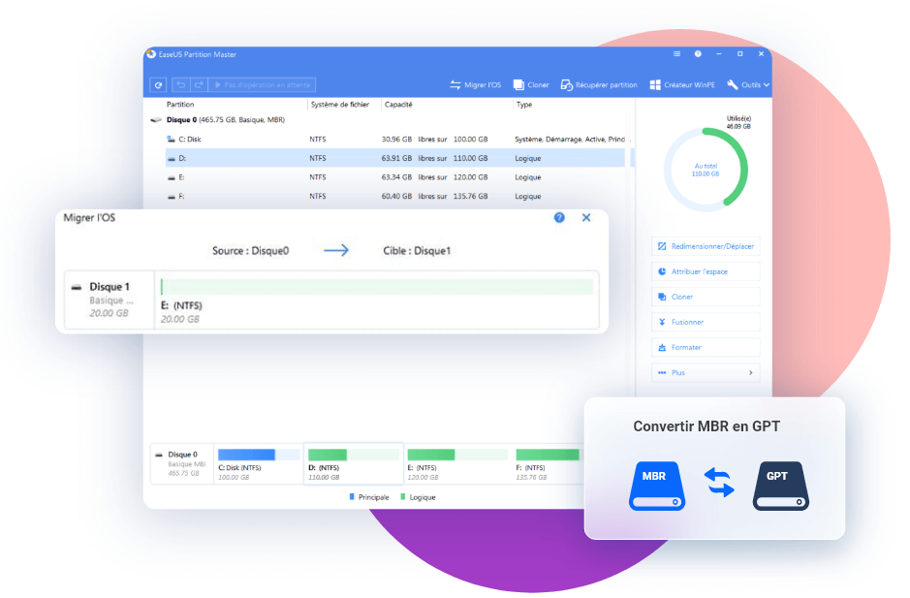Open the hamburger menu in title bar
The height and width of the screenshot is (598, 910).
[676, 54]
